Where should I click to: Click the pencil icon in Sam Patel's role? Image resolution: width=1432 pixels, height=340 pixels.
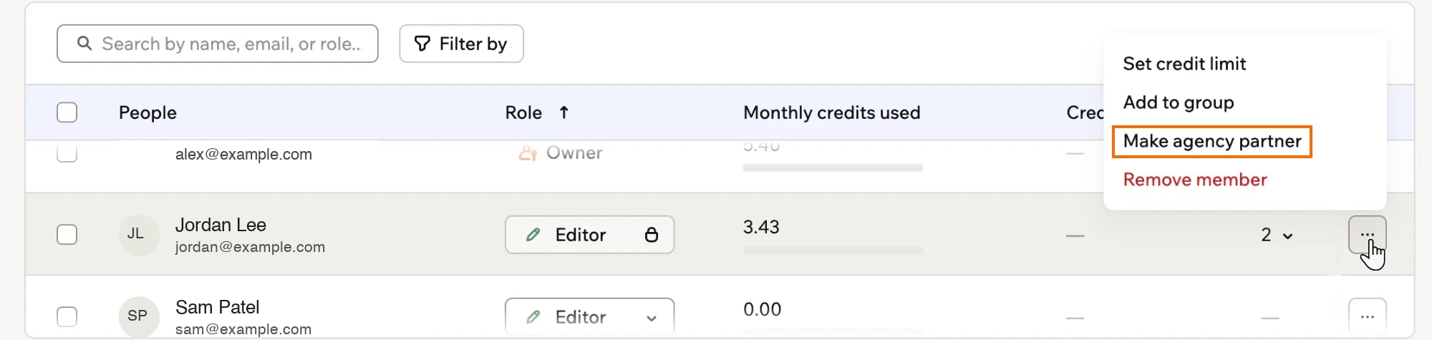click(x=533, y=316)
